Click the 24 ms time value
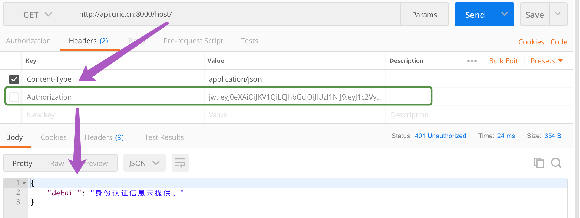The height and width of the screenshot is (218, 580). [506, 136]
